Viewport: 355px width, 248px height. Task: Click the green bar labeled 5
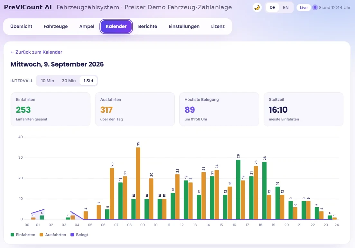click(107, 214)
